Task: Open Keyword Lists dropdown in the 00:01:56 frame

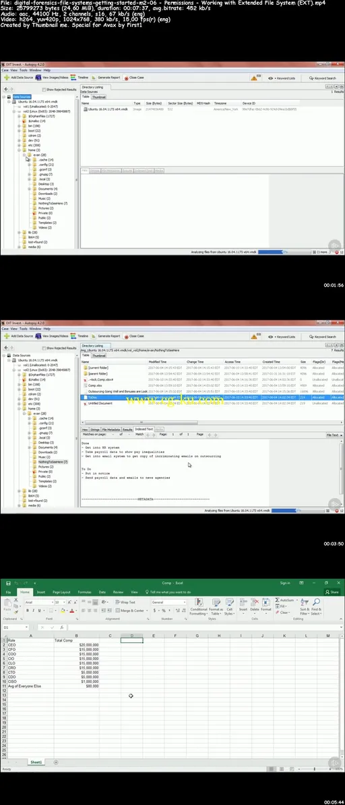Action: [282, 78]
